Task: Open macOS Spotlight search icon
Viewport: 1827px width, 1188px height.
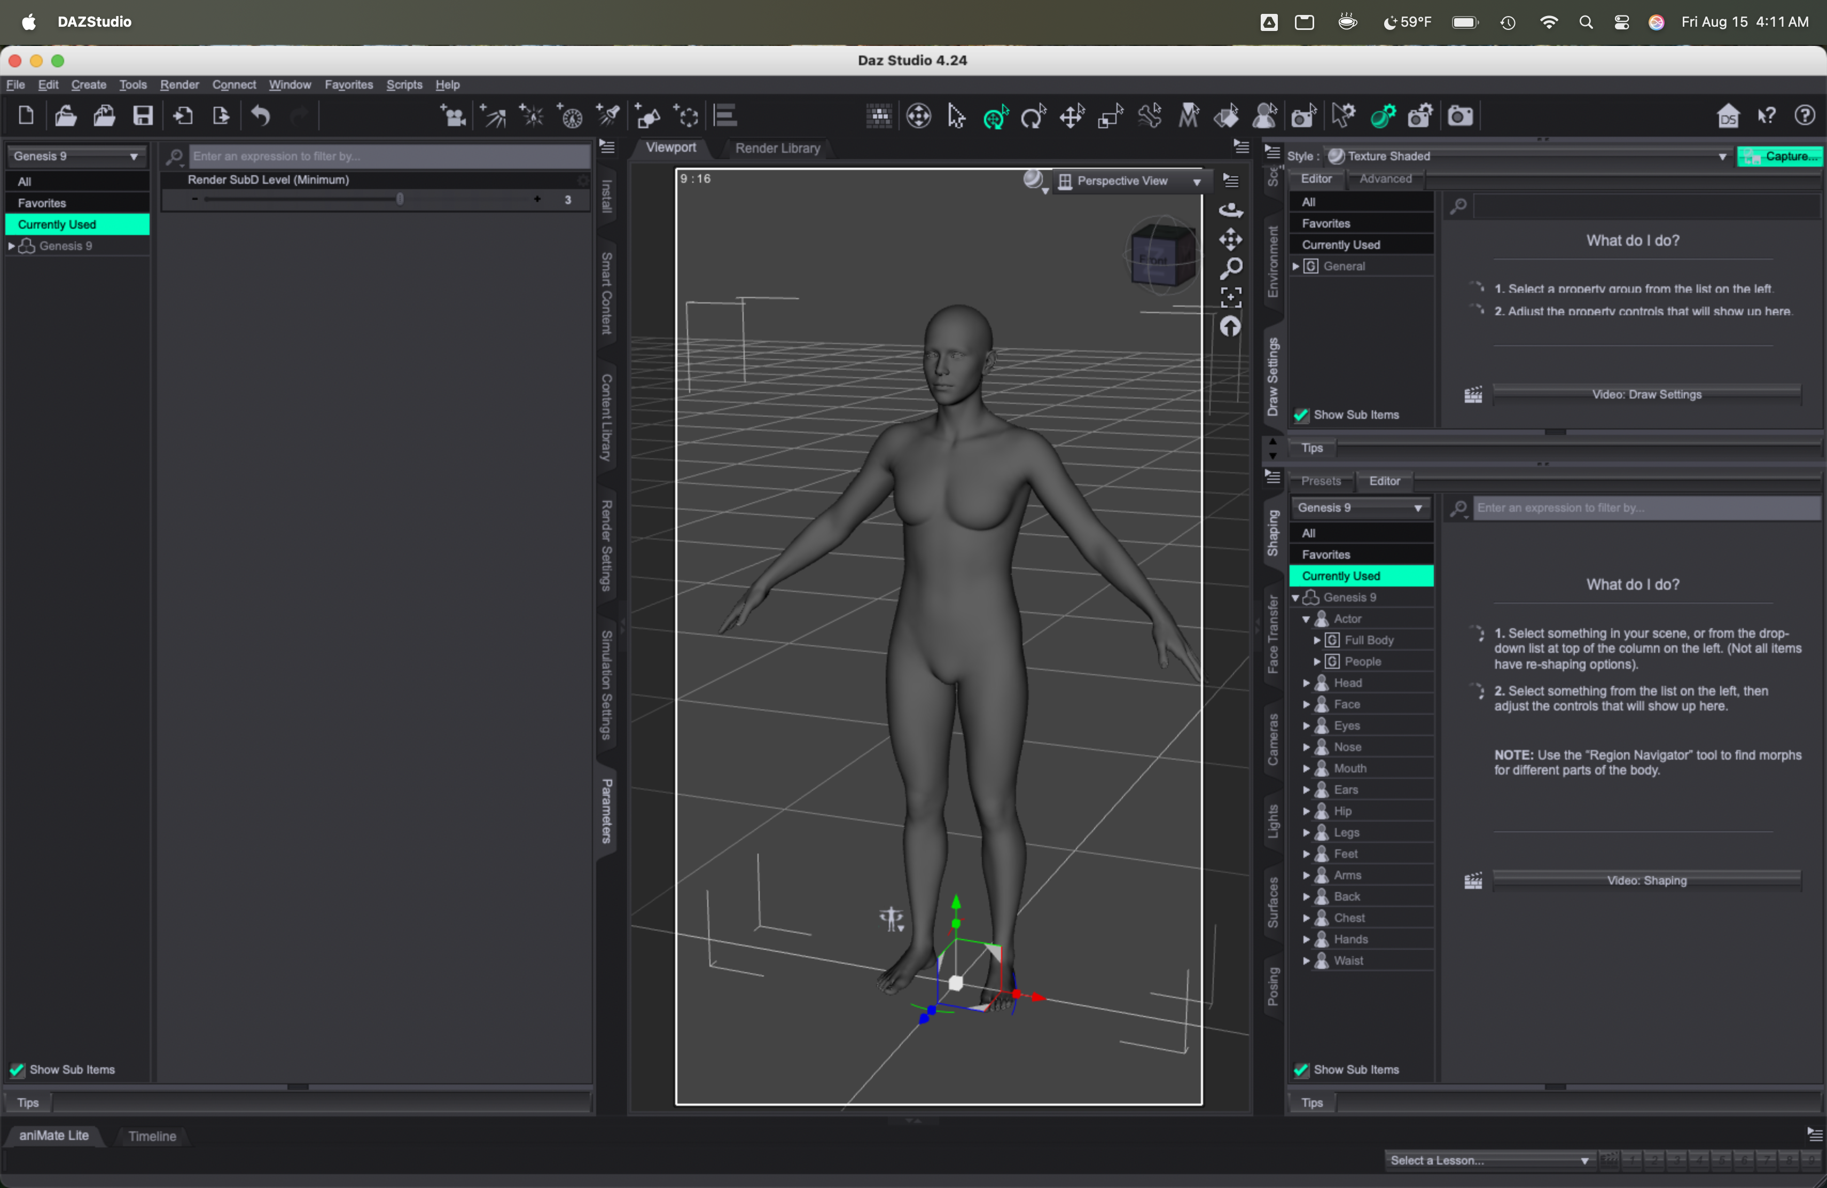Action: tap(1586, 22)
